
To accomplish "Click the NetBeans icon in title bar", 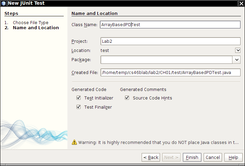I will click(4, 3).
